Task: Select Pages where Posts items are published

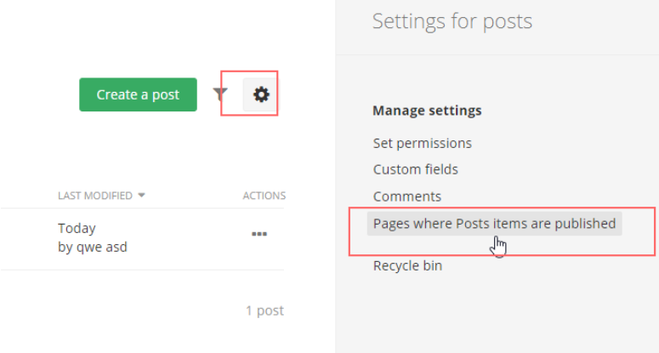Action: coord(494,224)
